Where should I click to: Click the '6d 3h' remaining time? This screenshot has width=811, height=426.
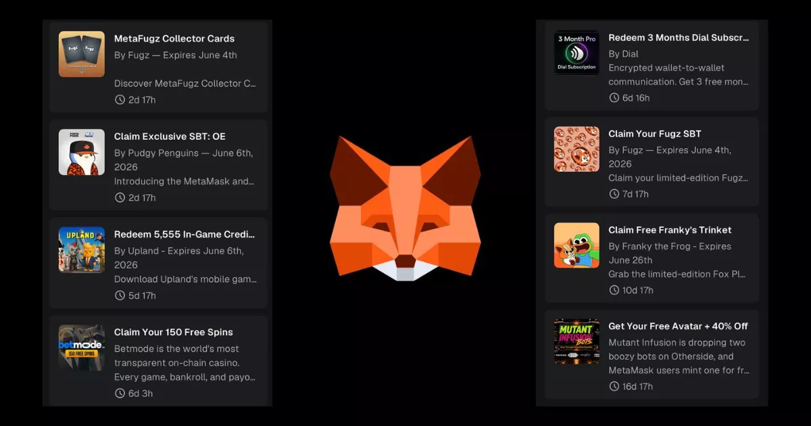tap(142, 394)
